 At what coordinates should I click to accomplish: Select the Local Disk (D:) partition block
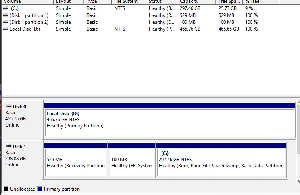(x=169, y=120)
